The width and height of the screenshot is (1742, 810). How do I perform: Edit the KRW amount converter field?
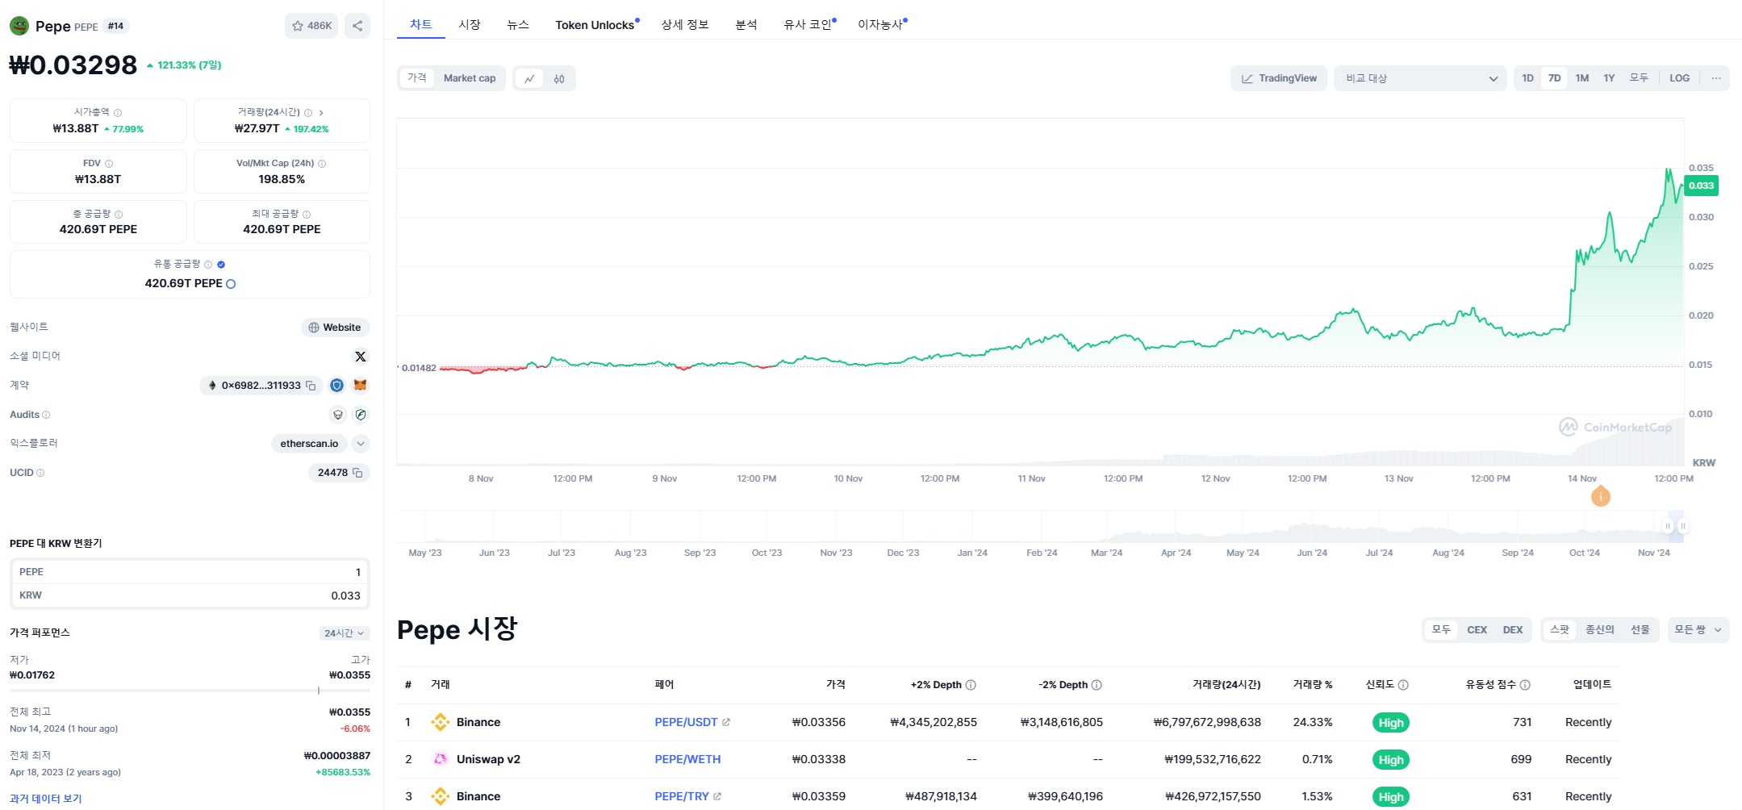point(190,595)
